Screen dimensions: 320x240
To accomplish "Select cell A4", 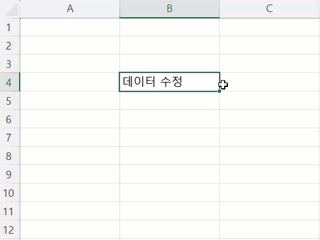I will pyautogui.click(x=70, y=82).
